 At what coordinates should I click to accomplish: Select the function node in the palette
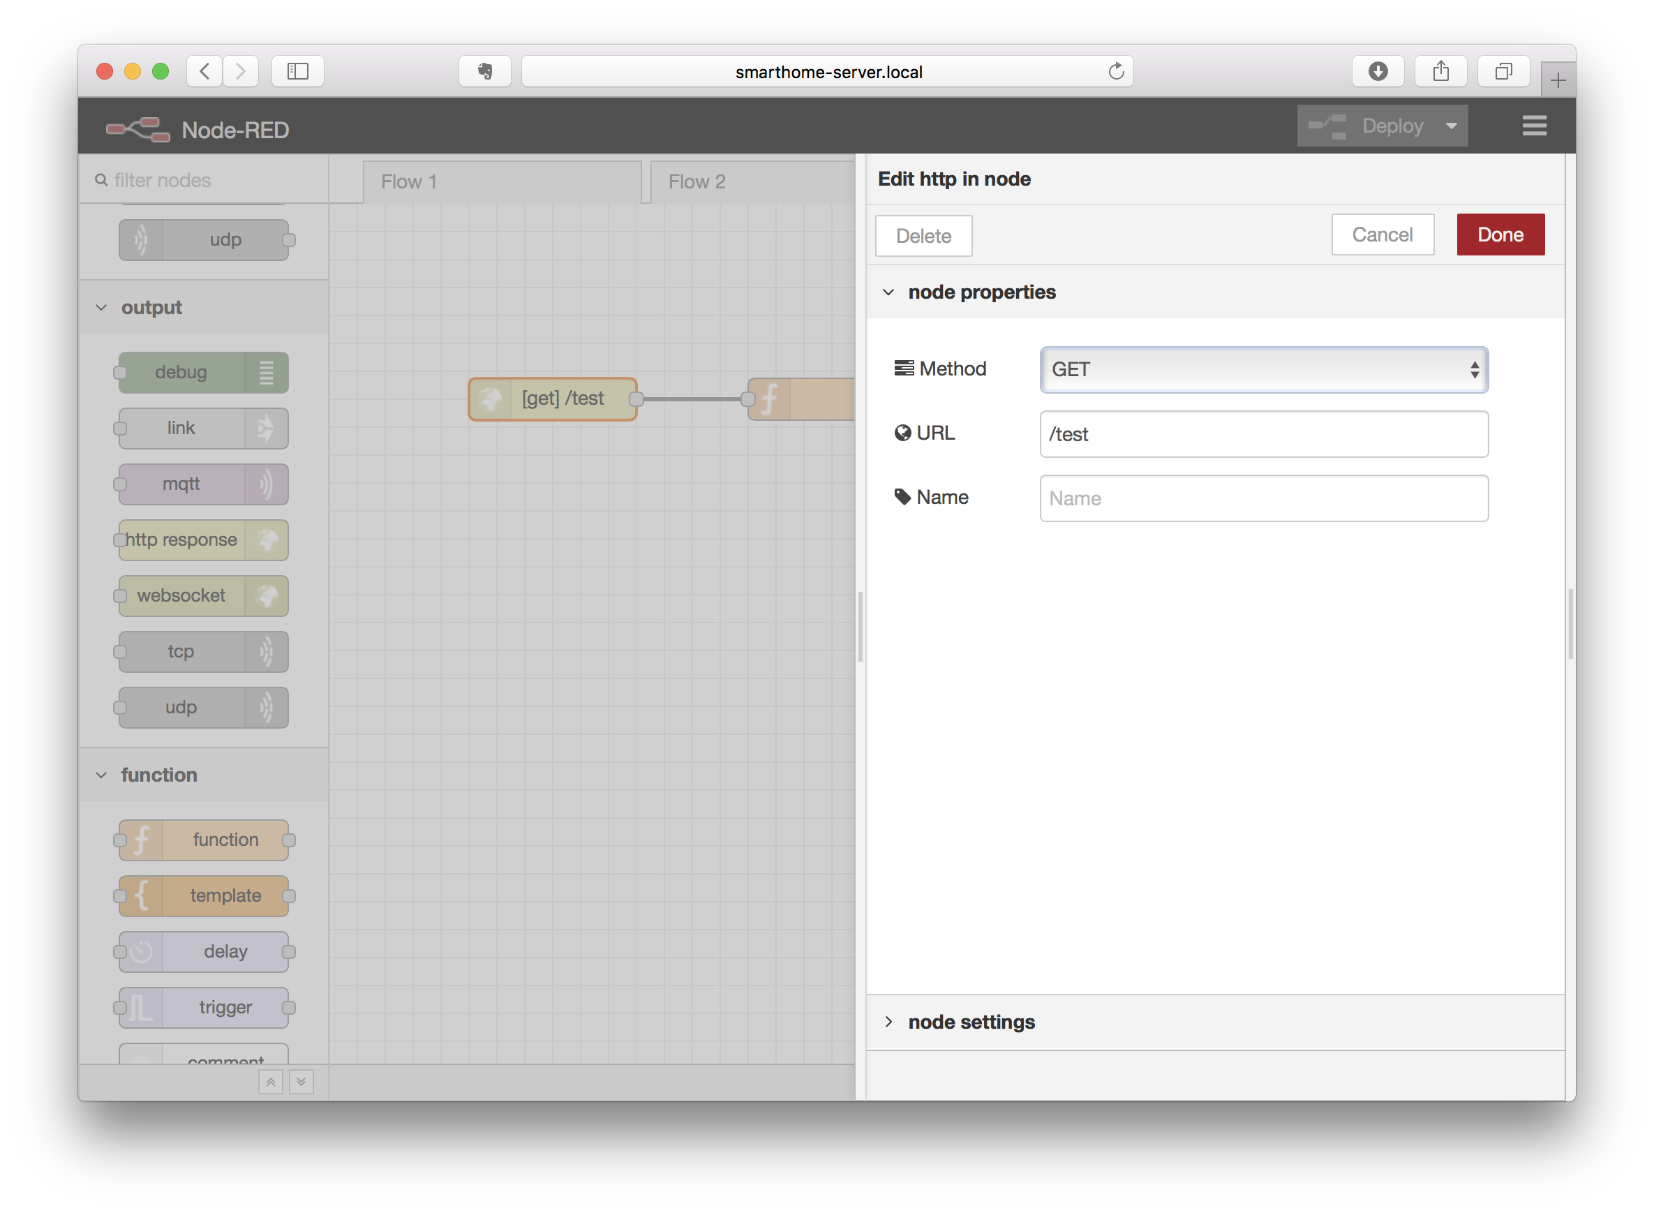[x=204, y=840]
